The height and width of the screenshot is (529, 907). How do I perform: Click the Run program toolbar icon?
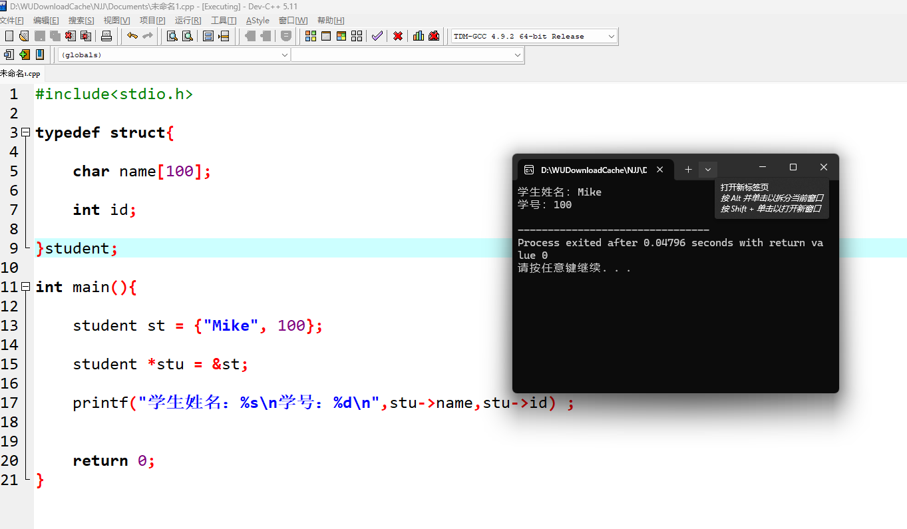(326, 36)
